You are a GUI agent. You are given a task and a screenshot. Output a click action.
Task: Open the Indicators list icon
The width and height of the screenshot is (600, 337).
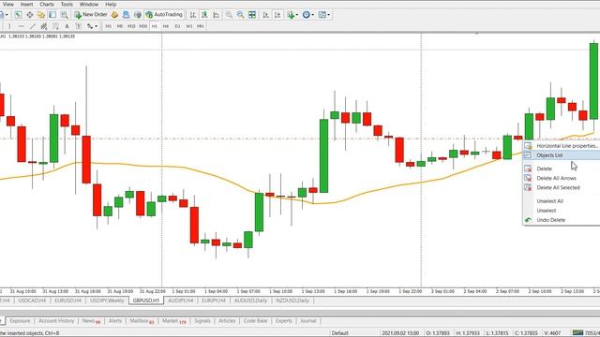291,15
